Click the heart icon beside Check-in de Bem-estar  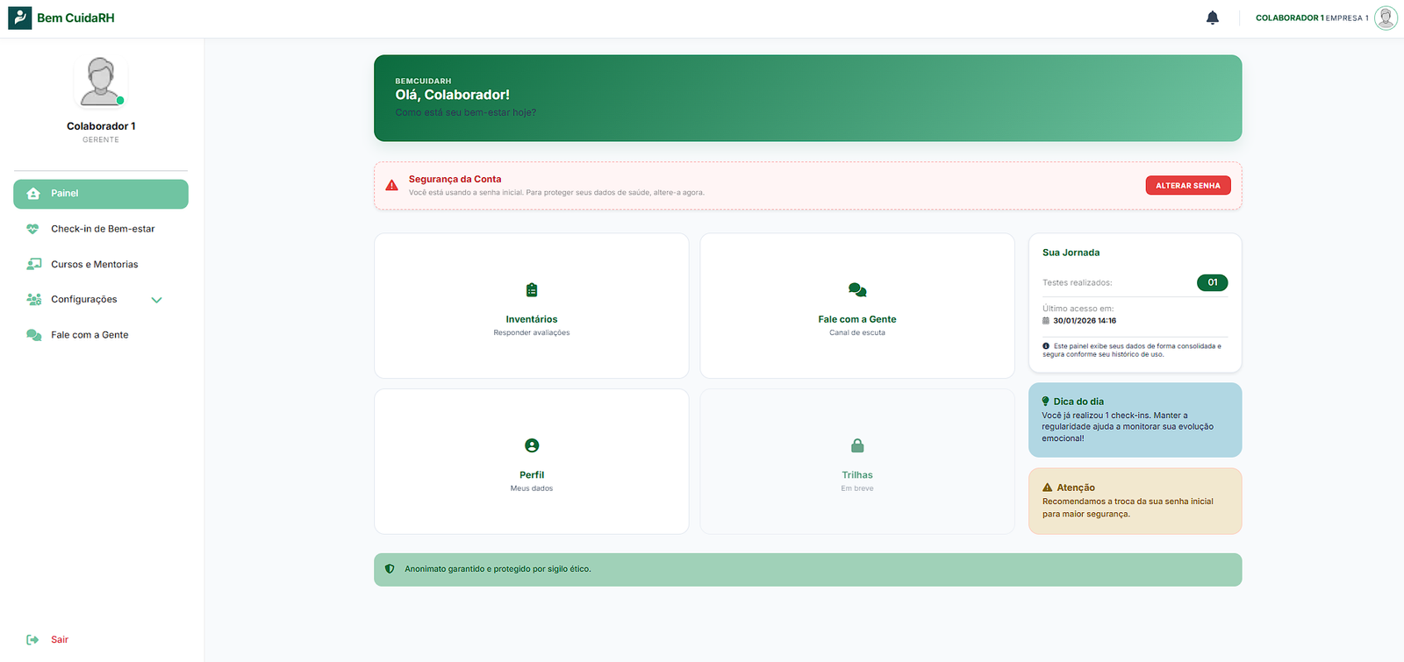coord(33,229)
